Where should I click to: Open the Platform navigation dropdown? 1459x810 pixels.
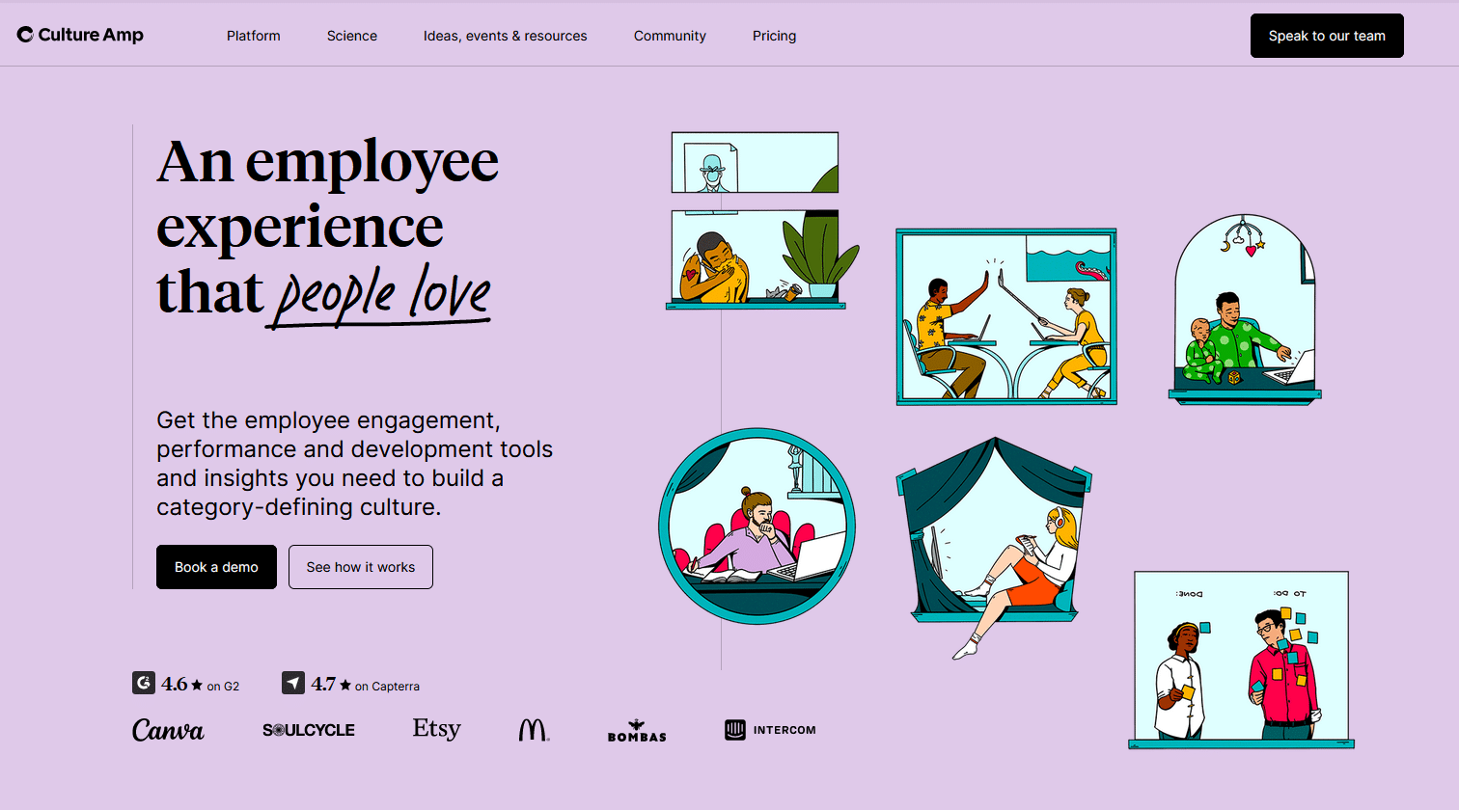[253, 36]
